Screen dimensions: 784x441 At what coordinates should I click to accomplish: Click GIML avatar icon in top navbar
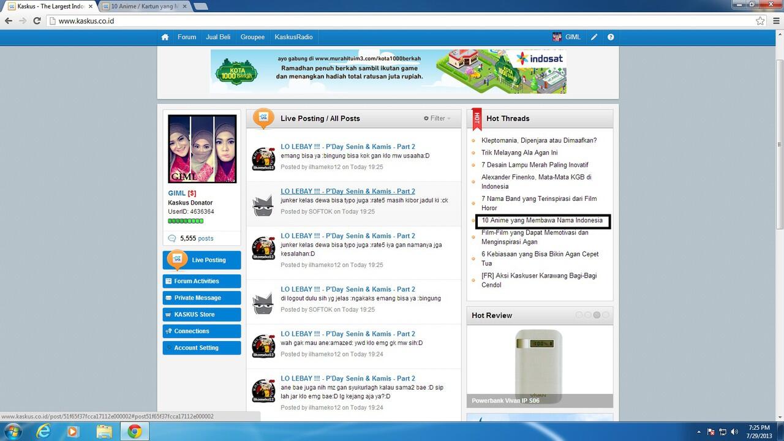point(557,37)
